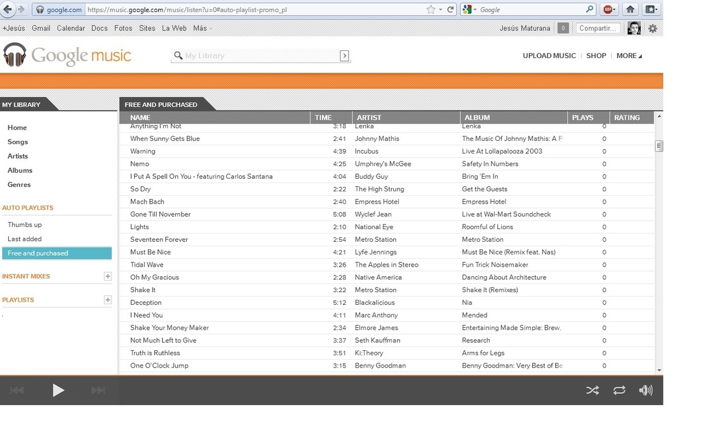Screen dimensions: 701x421
Task: Sort by NAME column header
Action: [215, 117]
